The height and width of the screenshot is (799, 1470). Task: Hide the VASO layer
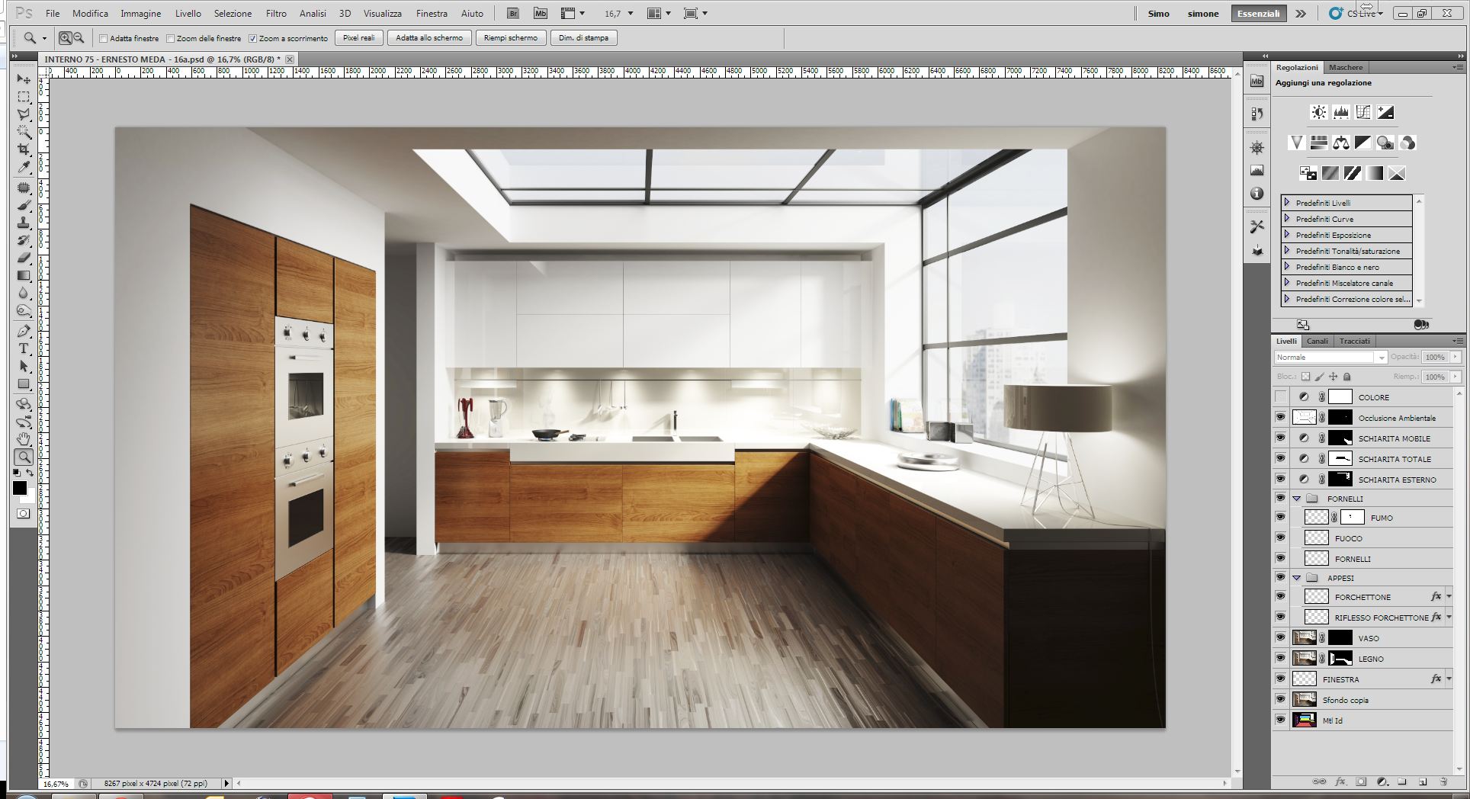1280,638
